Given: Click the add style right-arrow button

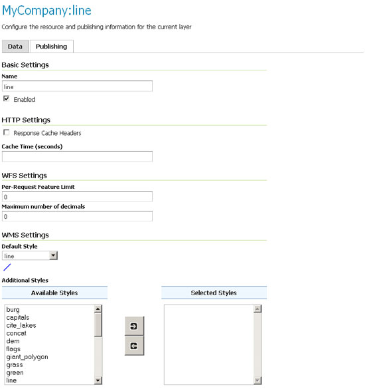Looking at the screenshot, I should tap(134, 326).
